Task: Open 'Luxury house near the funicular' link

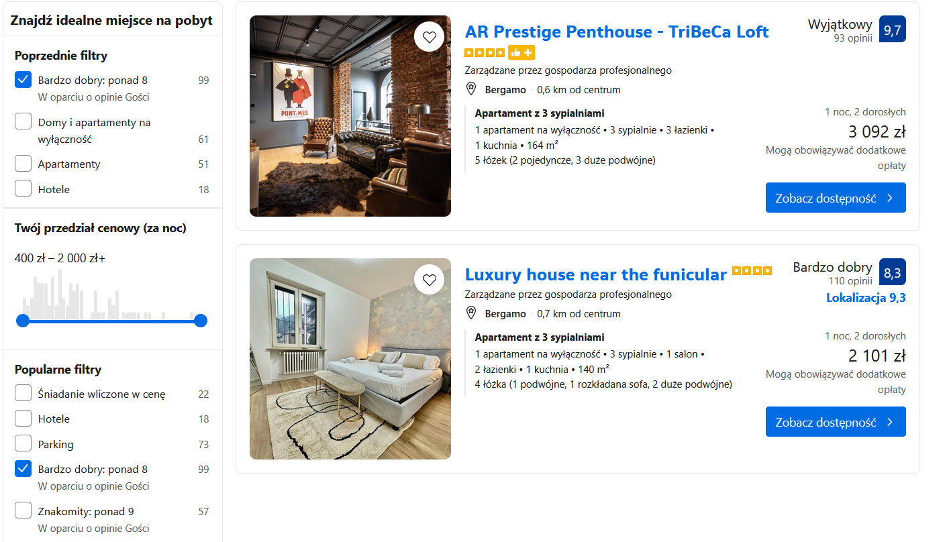Action: tap(595, 274)
